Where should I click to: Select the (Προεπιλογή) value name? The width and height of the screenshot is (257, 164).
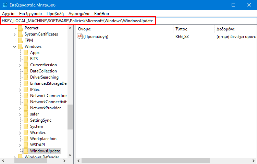(x=96, y=37)
